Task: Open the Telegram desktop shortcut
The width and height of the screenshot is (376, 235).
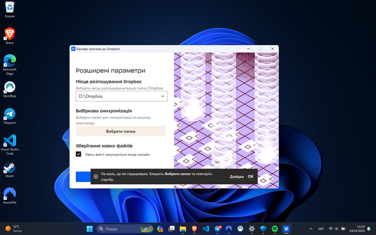Action: (9, 115)
